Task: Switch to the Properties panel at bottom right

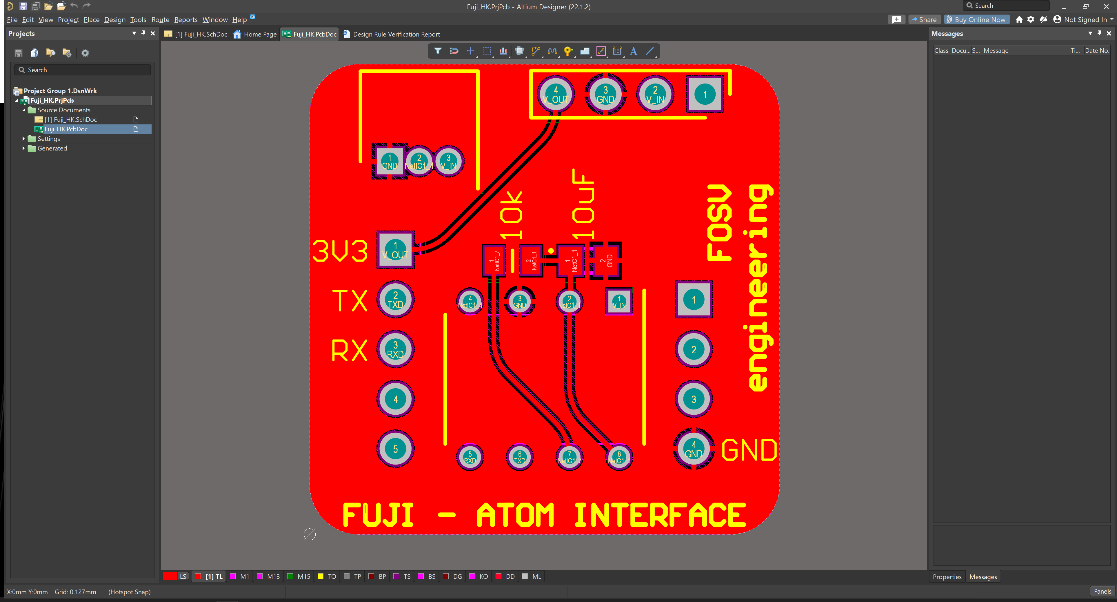Action: tap(947, 577)
